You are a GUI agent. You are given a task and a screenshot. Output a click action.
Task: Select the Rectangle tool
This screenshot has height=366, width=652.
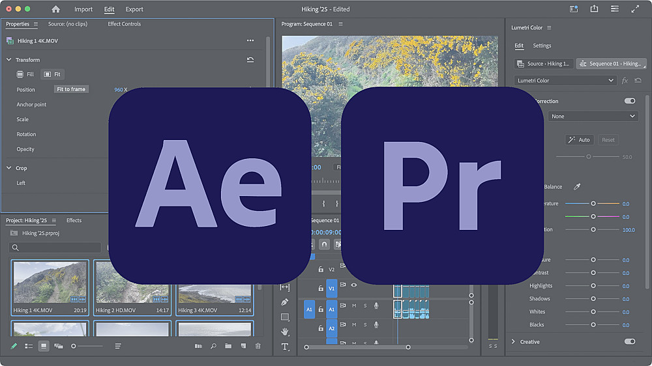(x=285, y=317)
